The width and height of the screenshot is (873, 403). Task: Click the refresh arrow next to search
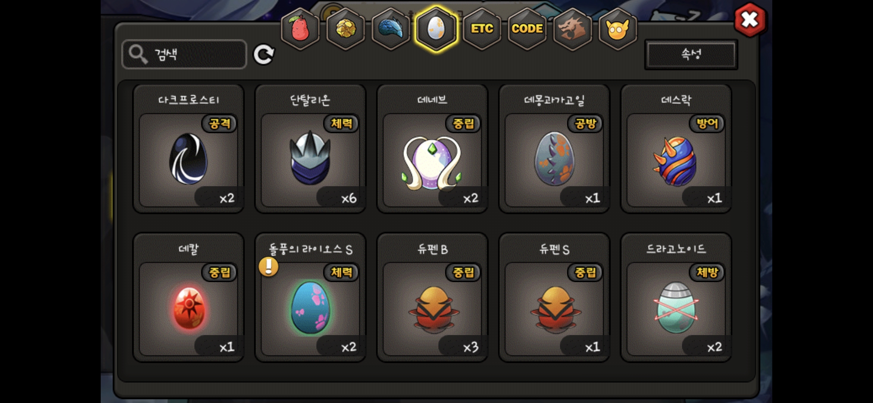pos(264,55)
